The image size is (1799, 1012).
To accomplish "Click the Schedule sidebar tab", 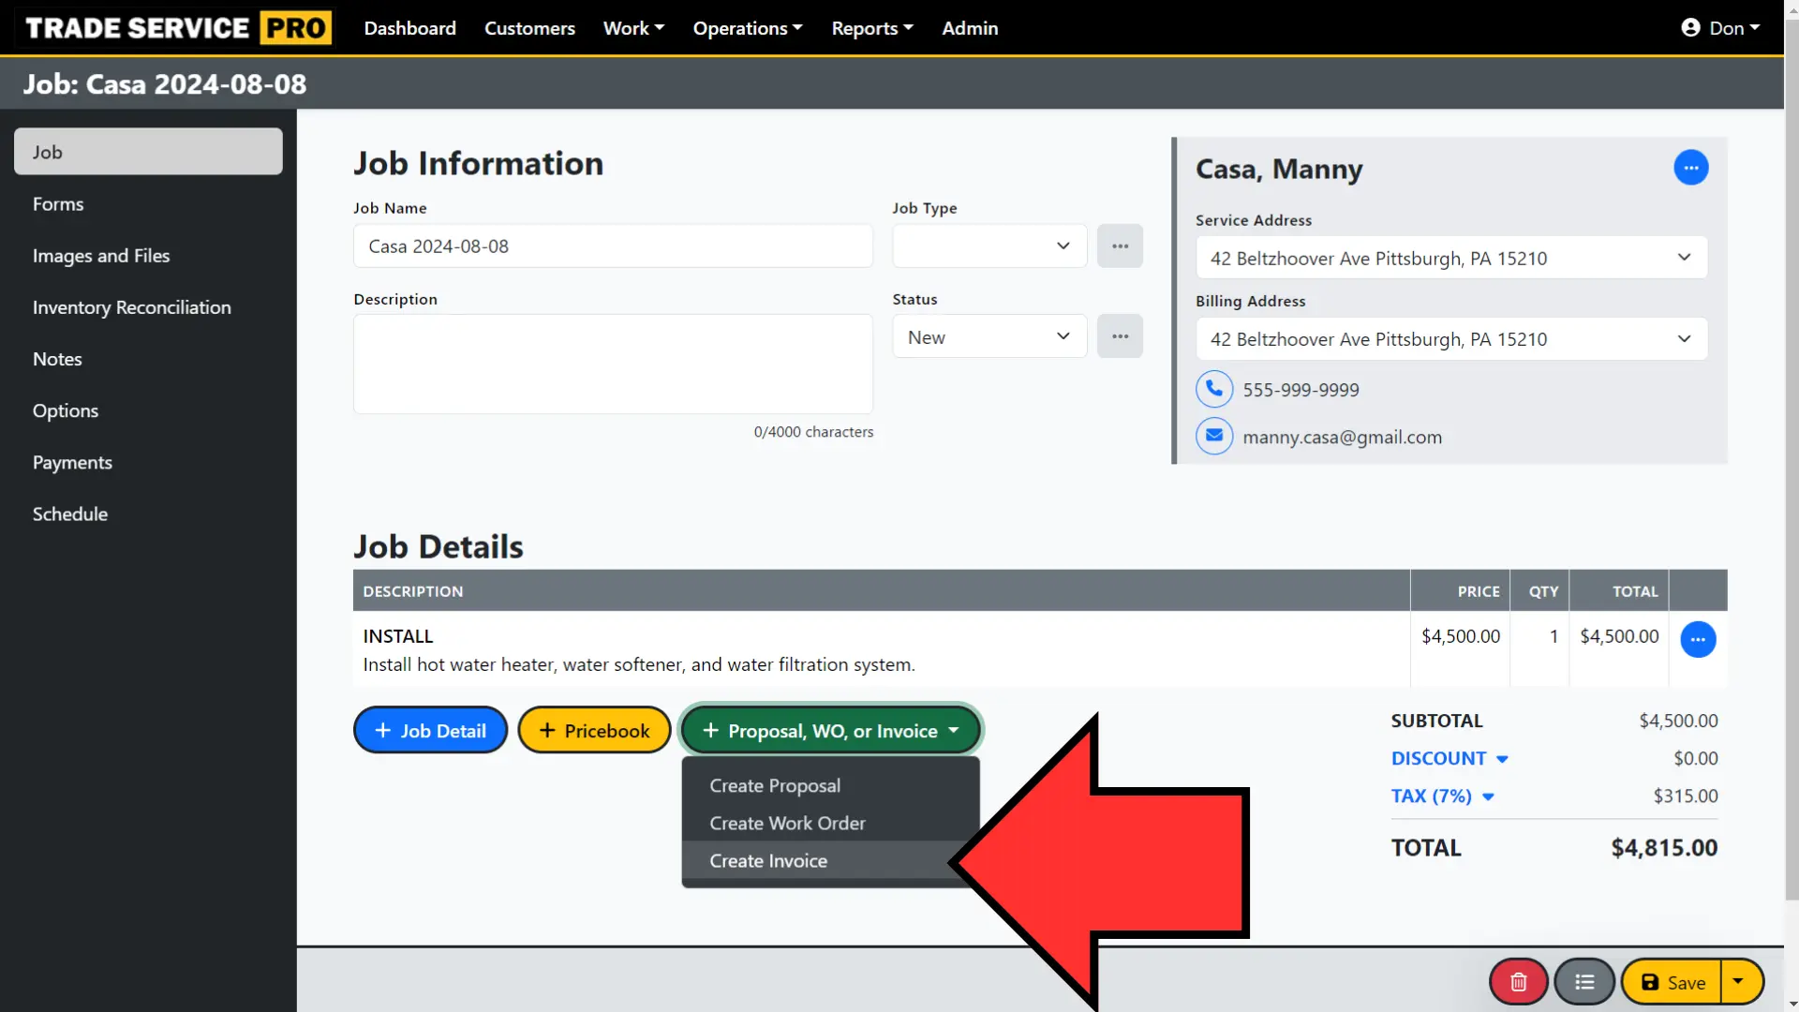I will (x=70, y=513).
